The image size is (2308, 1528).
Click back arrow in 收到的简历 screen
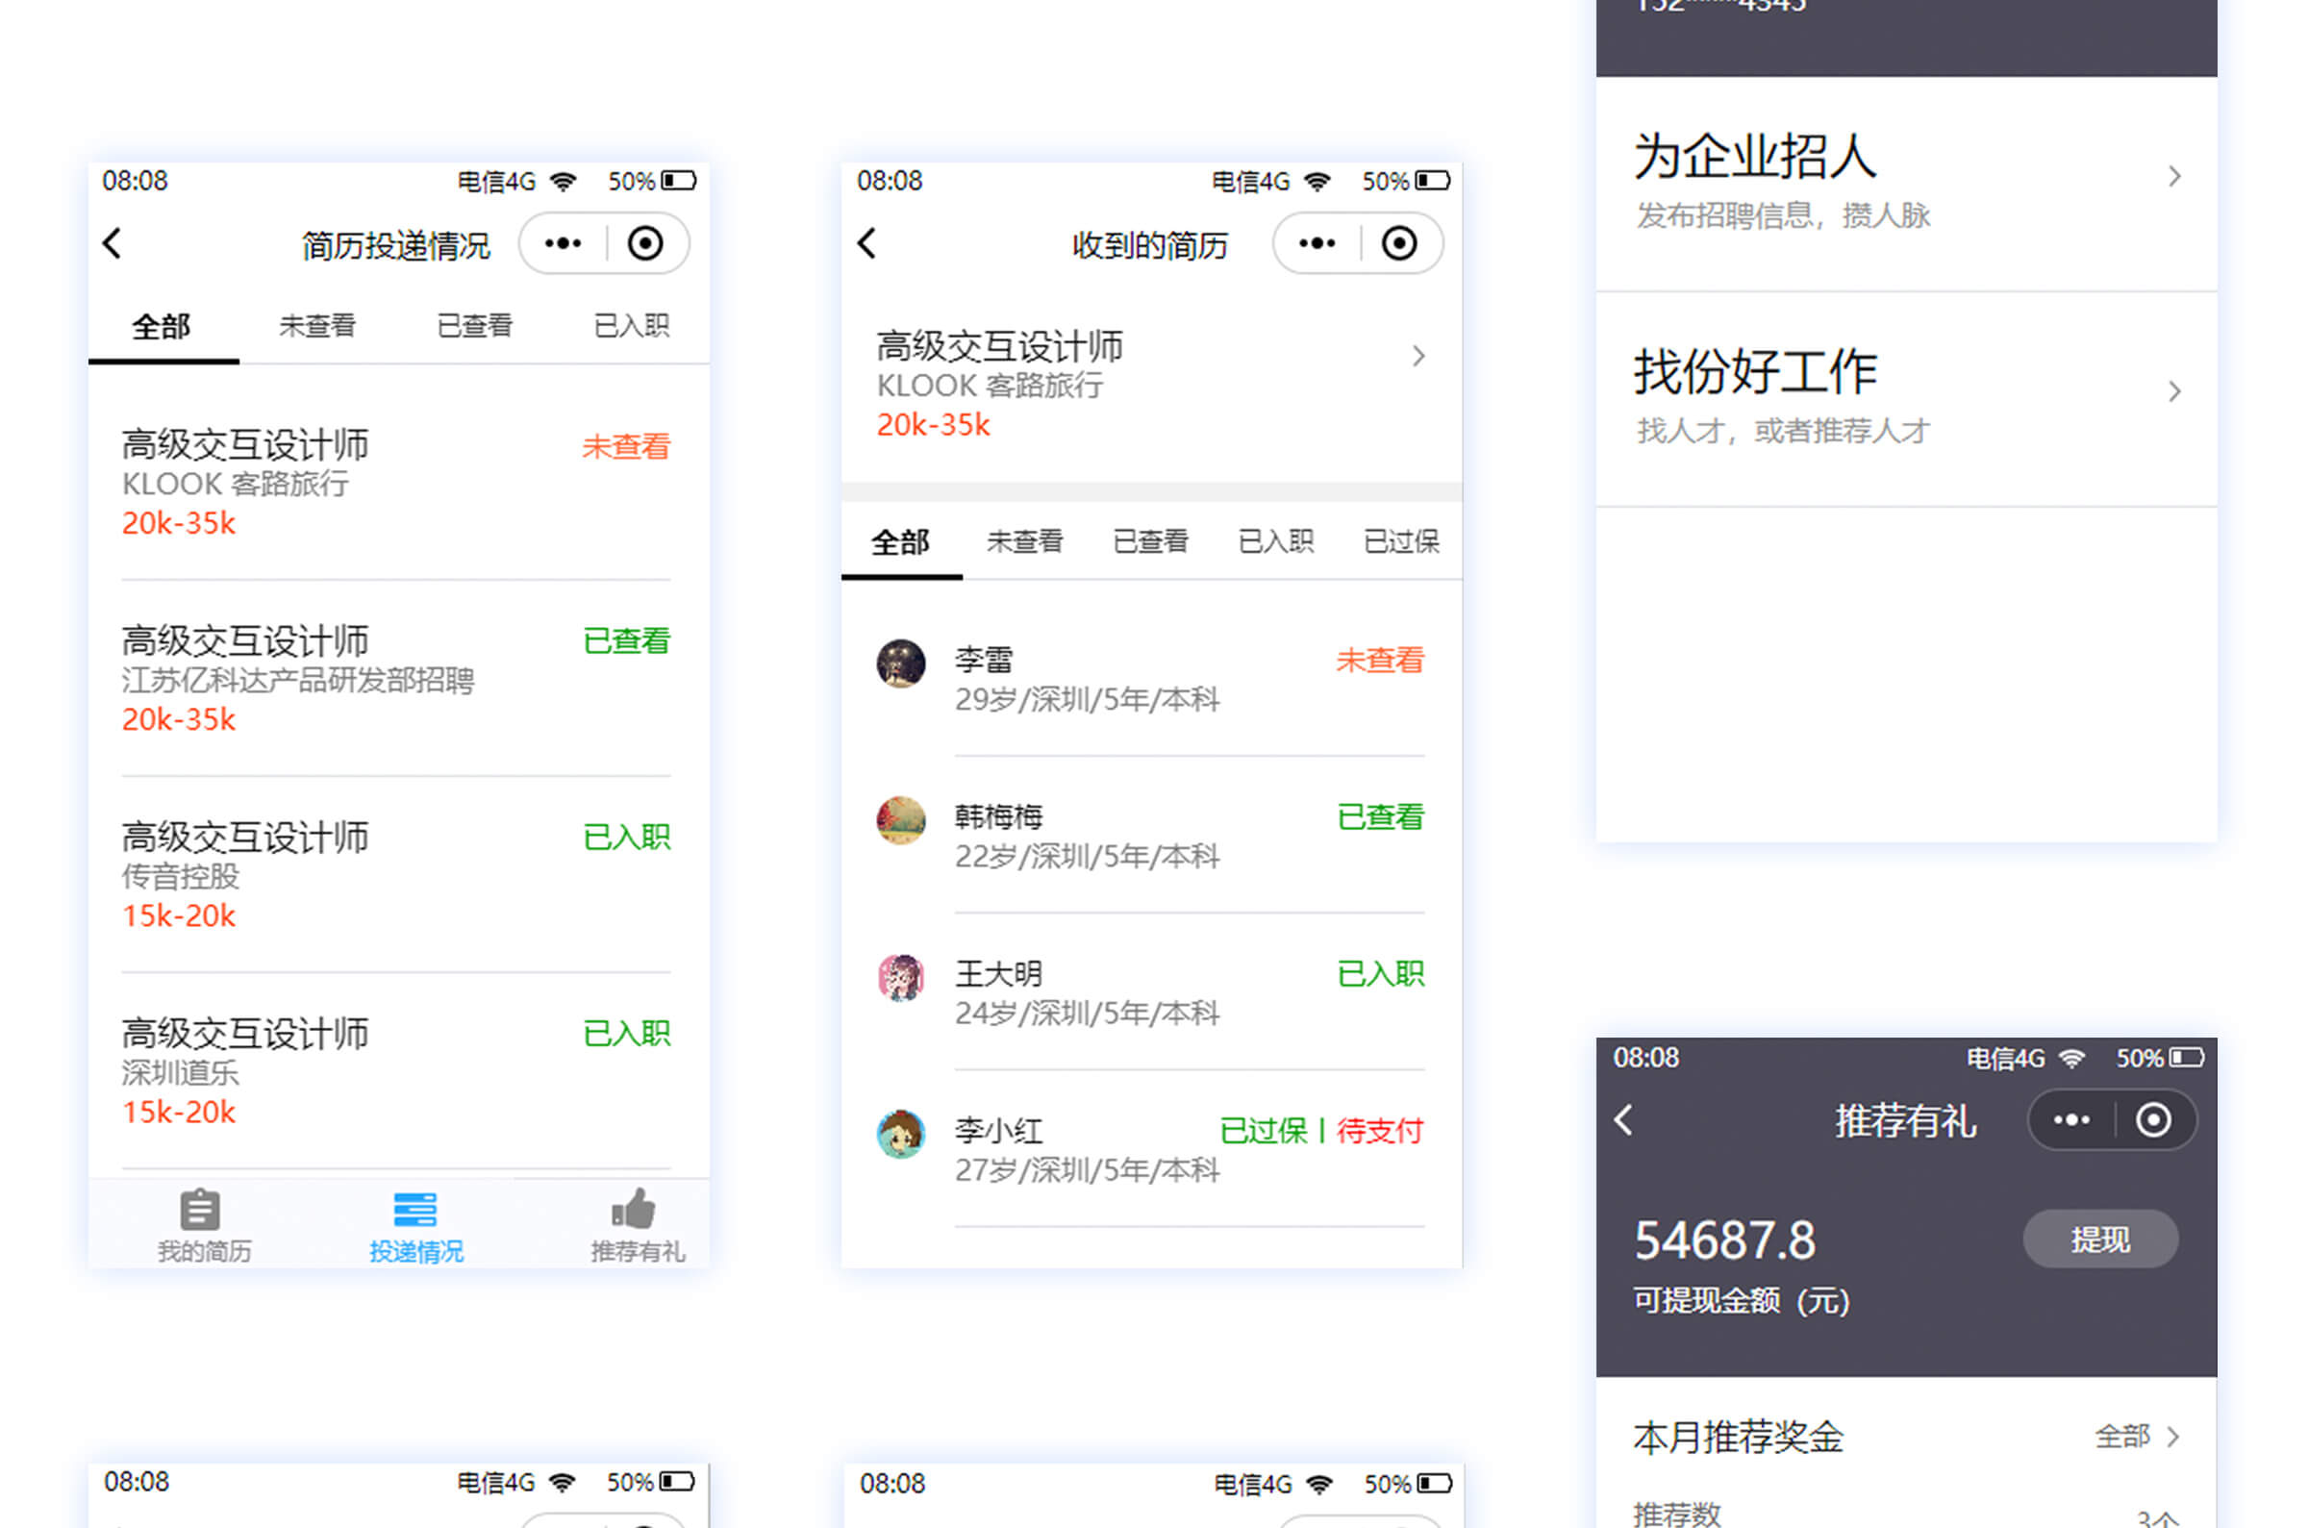point(866,243)
